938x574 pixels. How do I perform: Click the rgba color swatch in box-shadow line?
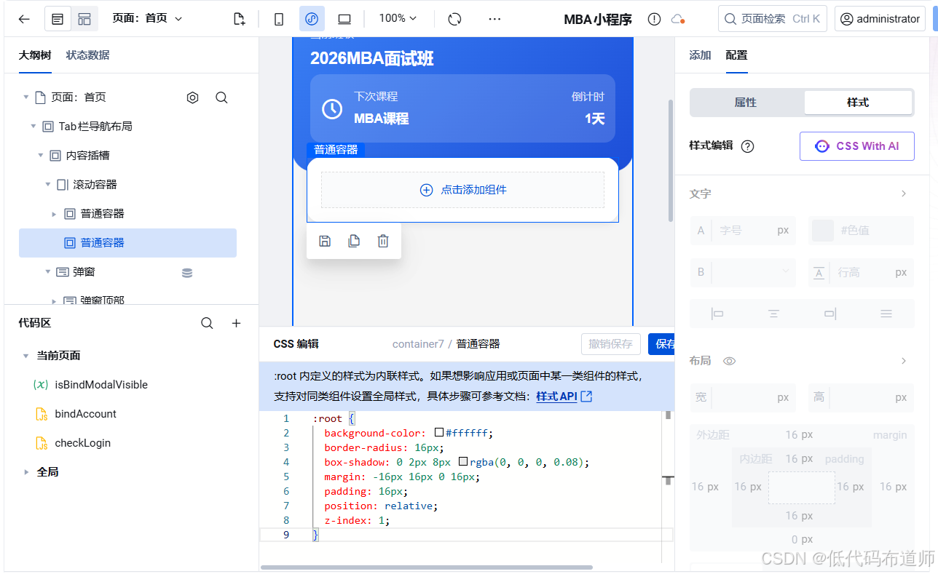[x=463, y=462]
